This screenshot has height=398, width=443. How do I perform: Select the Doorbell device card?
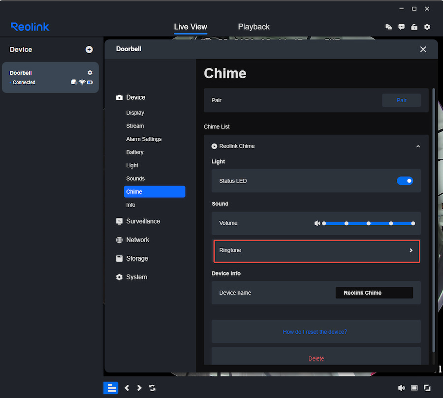[x=50, y=77]
